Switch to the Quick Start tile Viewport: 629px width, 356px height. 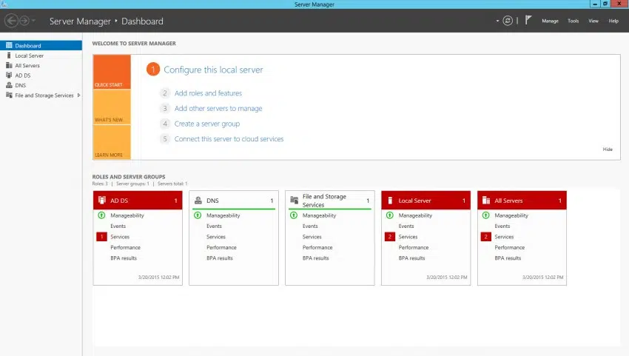pyautogui.click(x=112, y=72)
